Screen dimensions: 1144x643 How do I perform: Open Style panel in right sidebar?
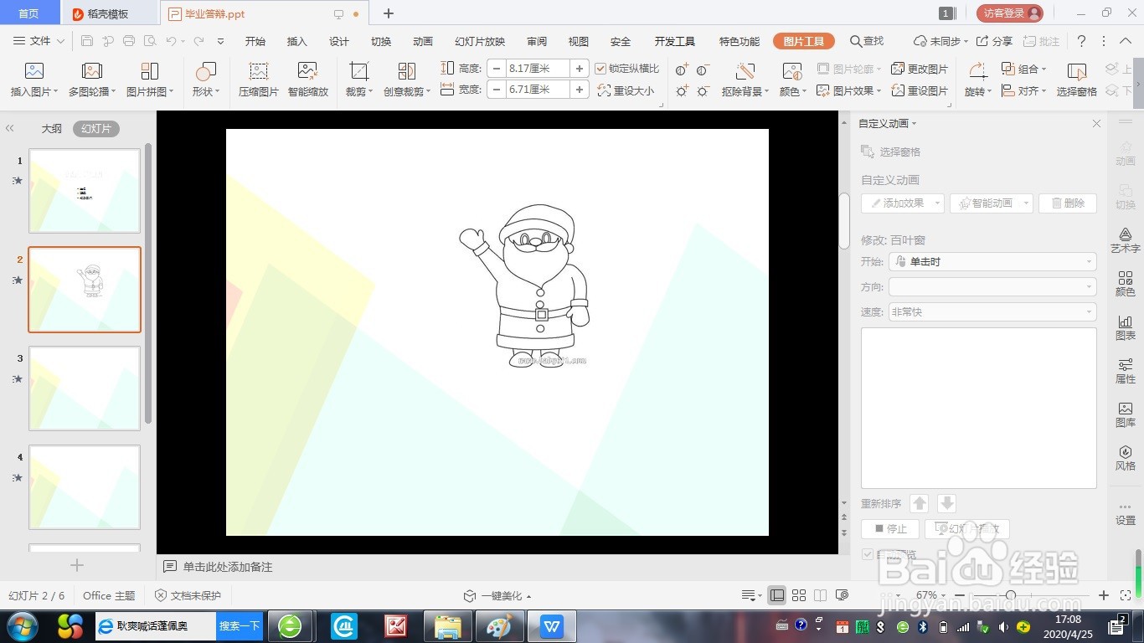coord(1126,458)
